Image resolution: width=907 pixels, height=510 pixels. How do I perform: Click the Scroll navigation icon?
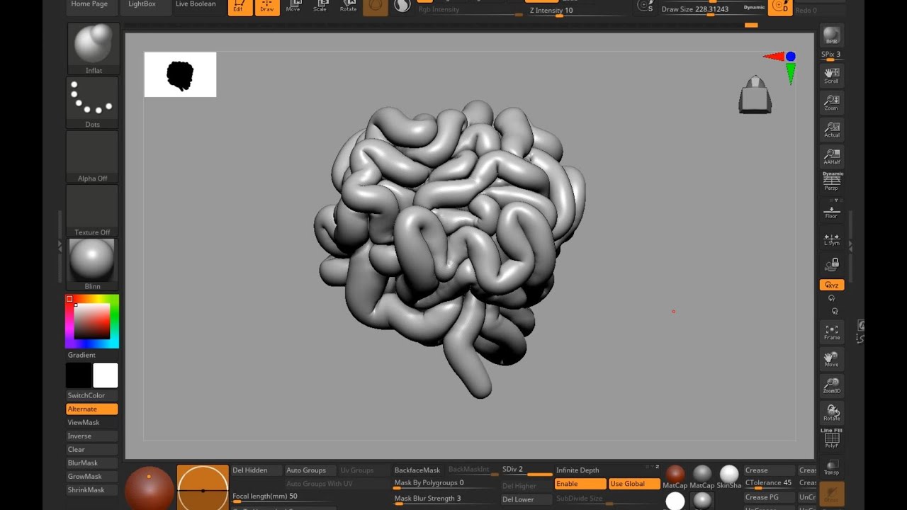click(x=831, y=75)
